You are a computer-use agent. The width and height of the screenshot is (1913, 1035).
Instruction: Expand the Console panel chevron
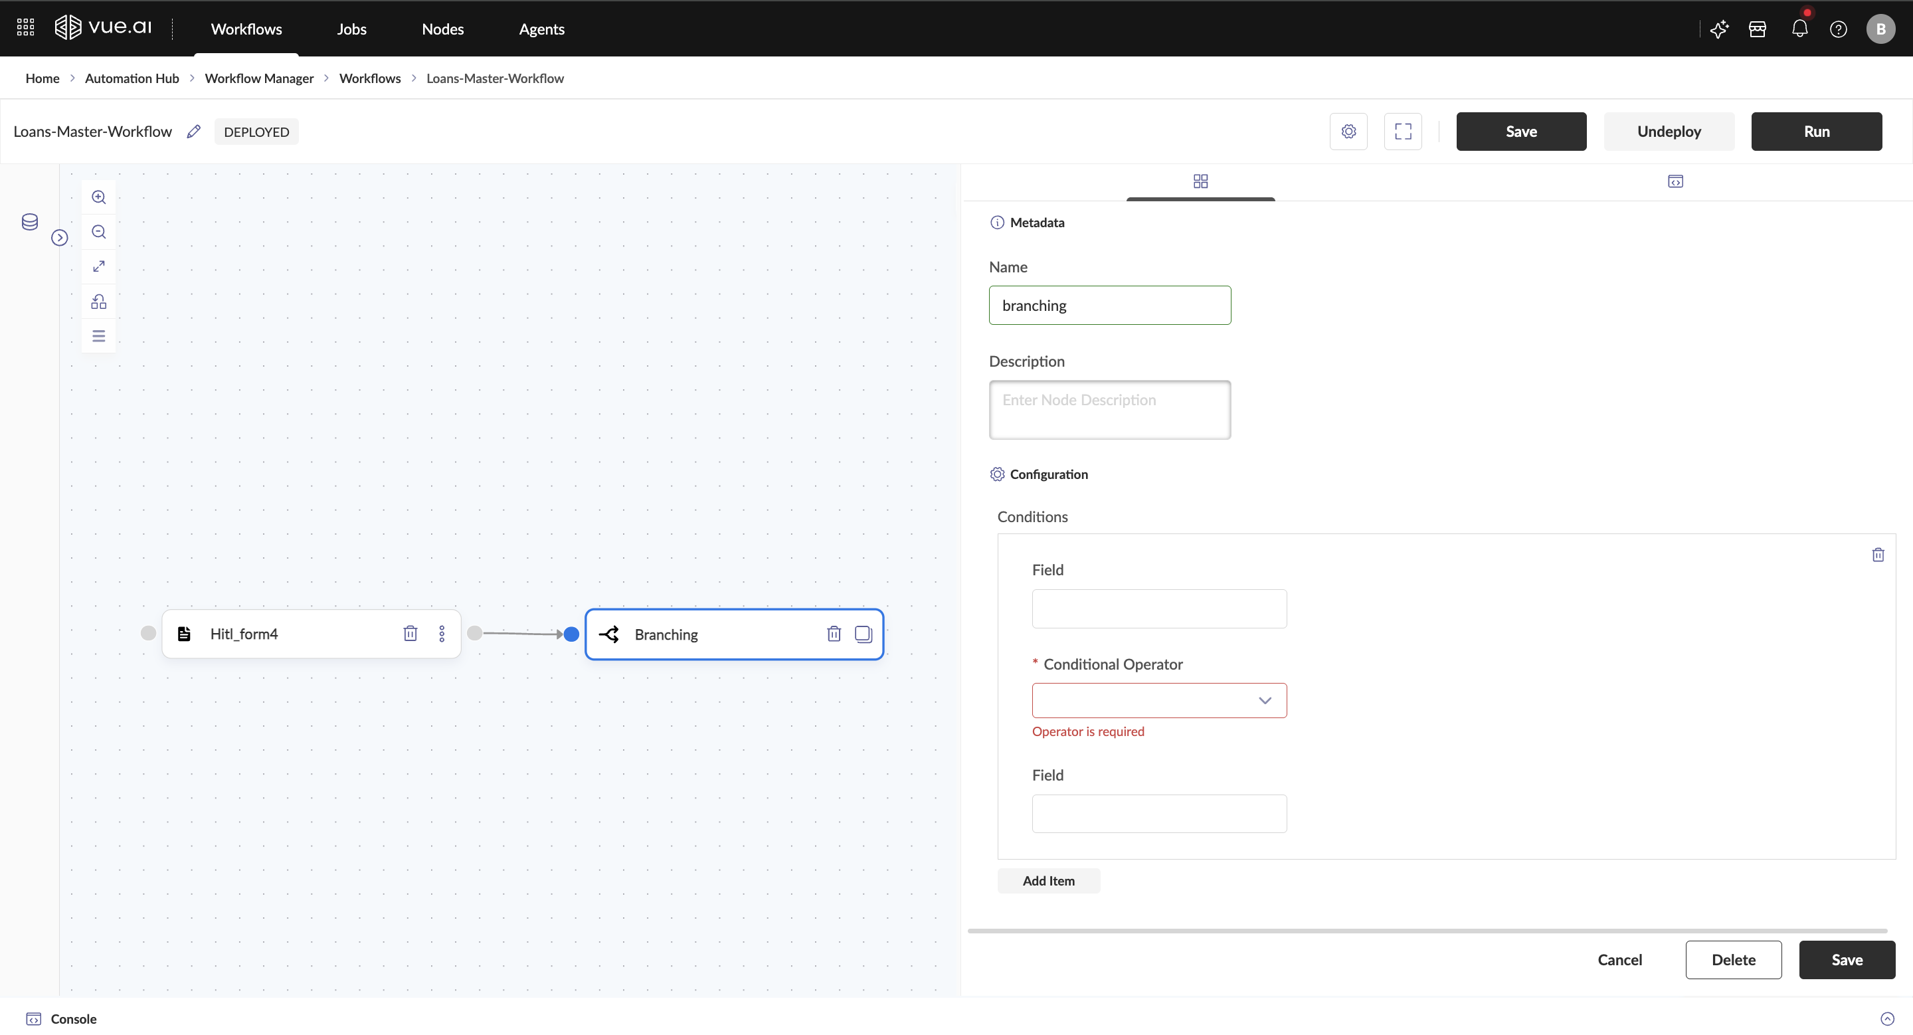(1887, 1018)
